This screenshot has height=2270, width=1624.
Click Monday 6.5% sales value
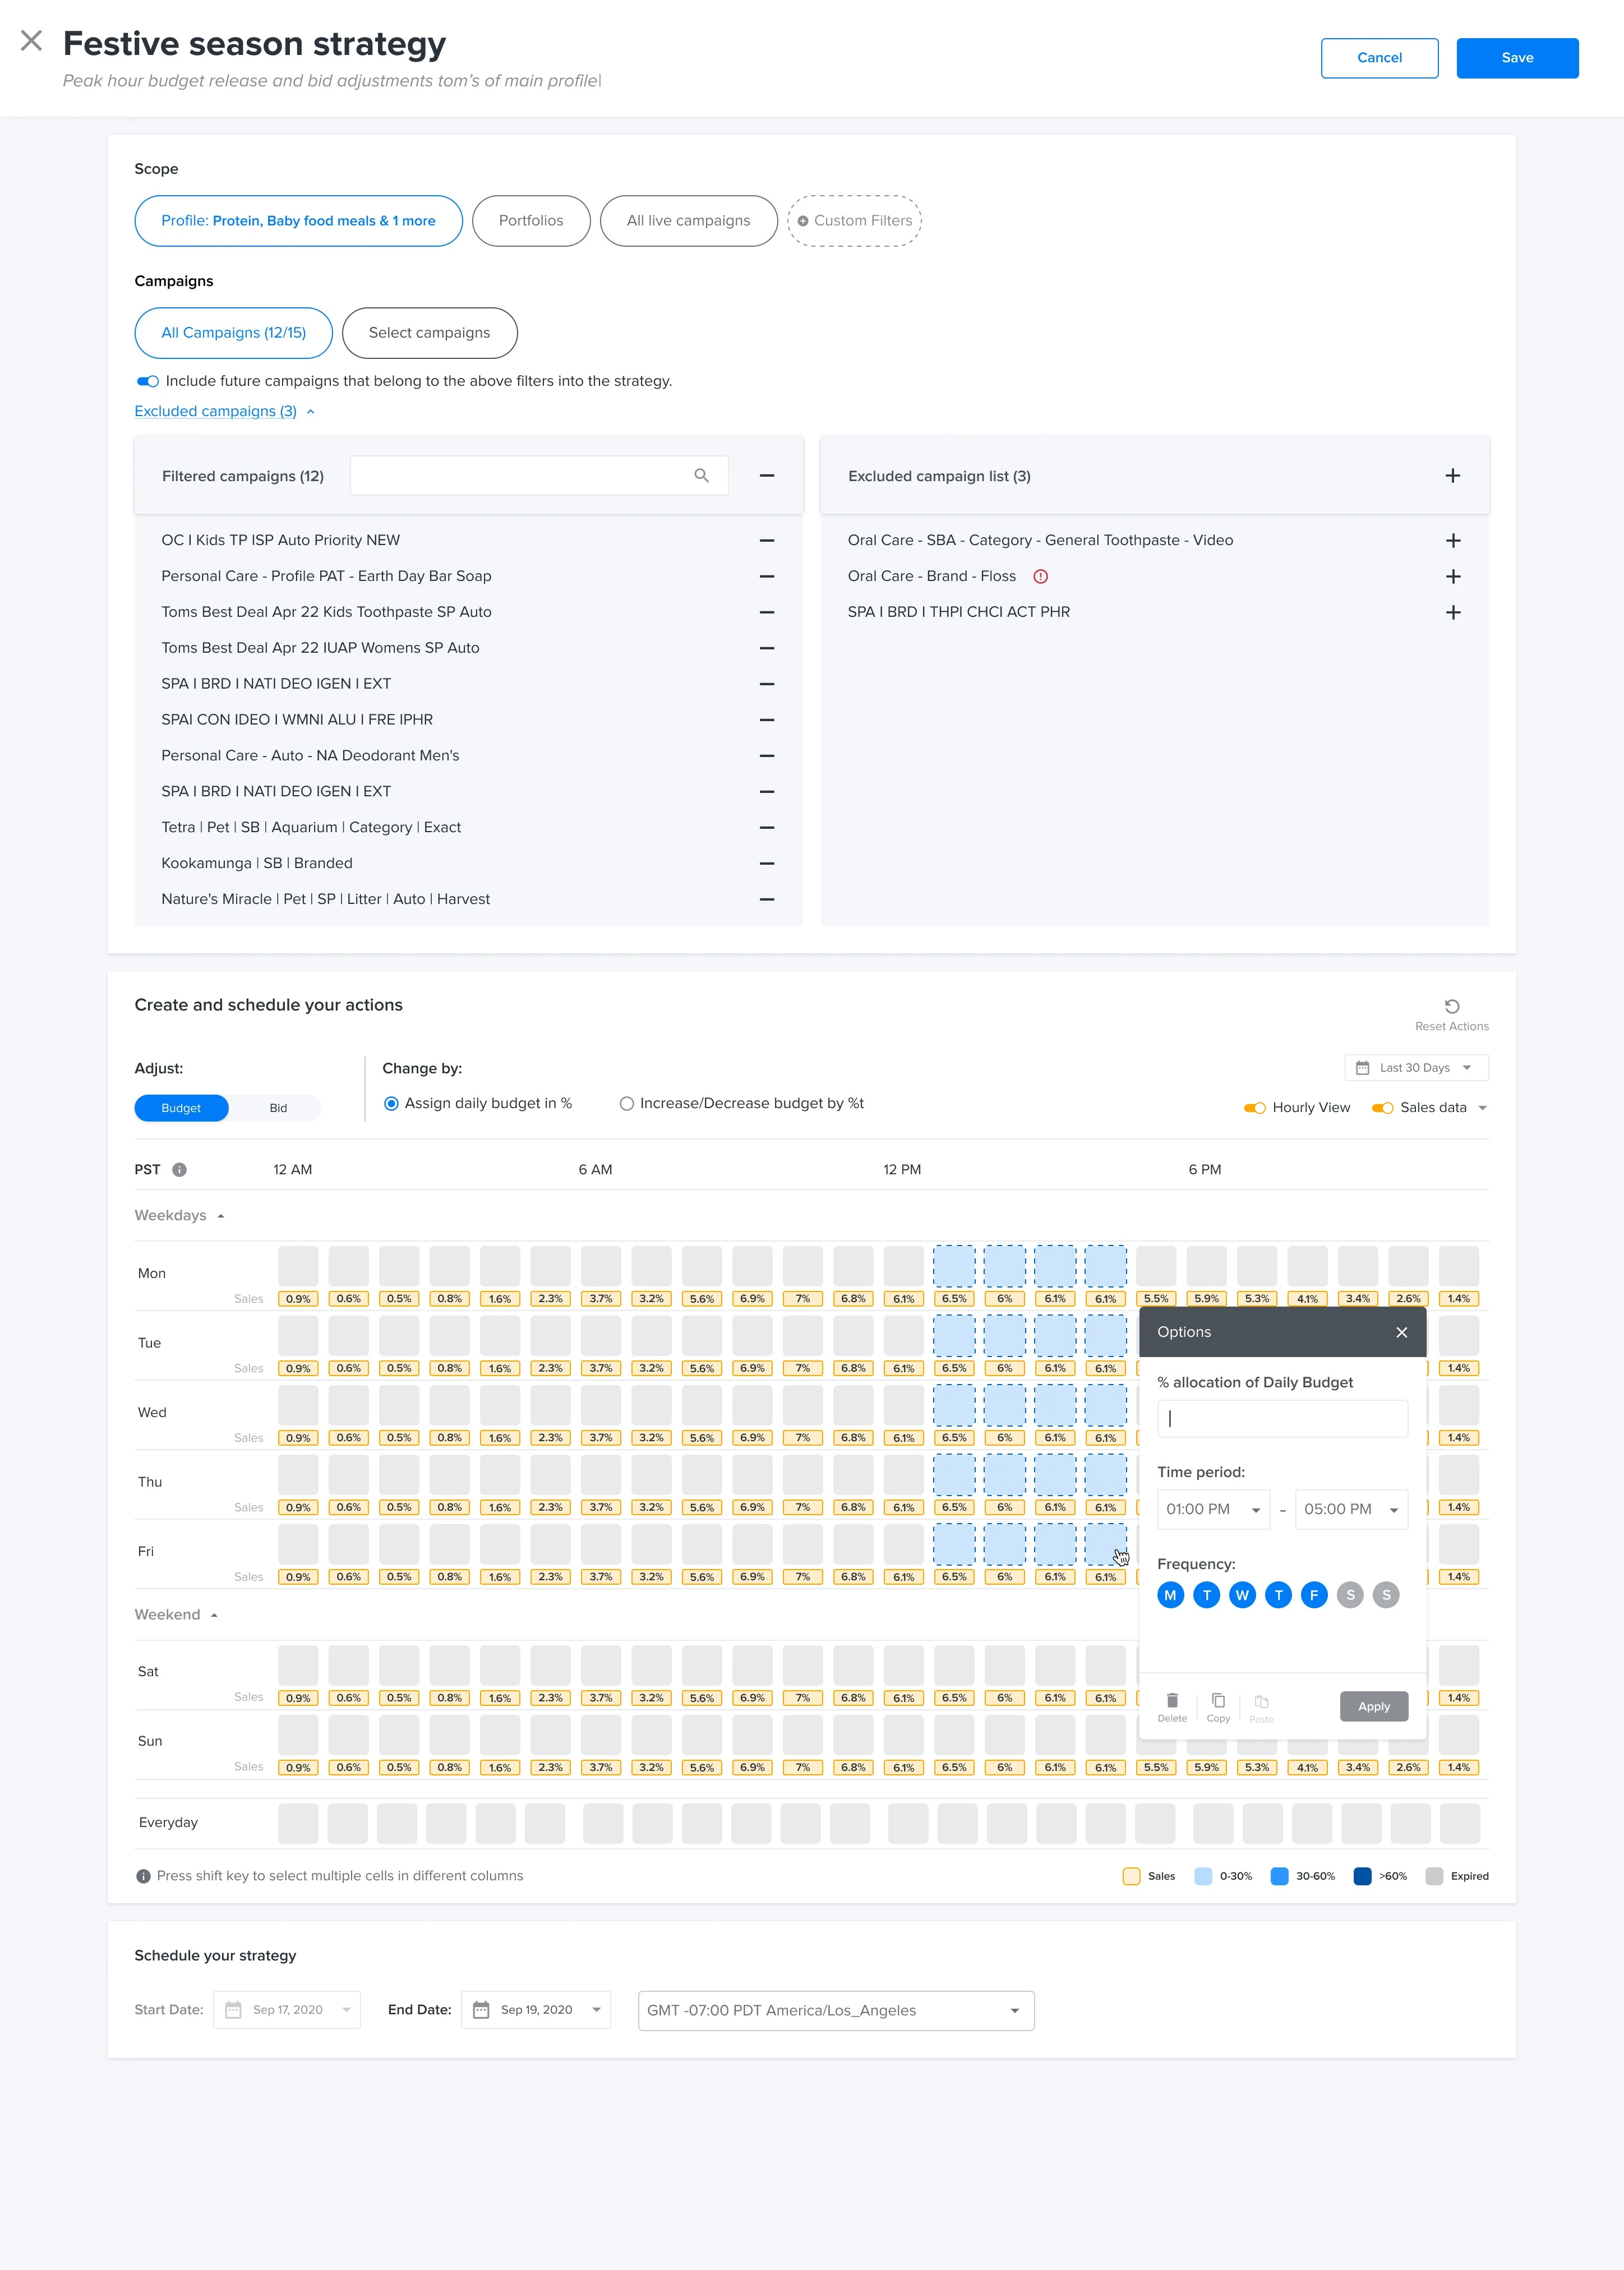point(954,1299)
